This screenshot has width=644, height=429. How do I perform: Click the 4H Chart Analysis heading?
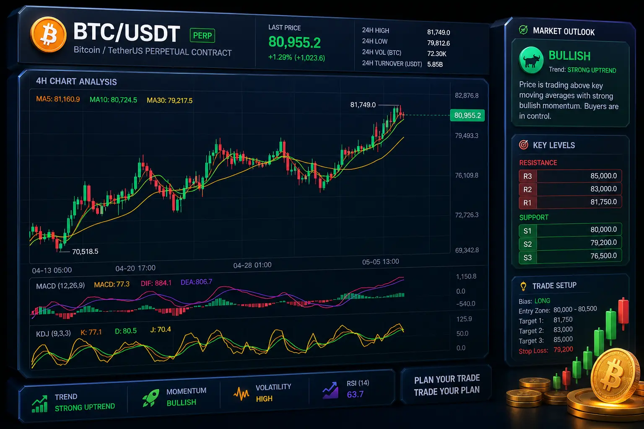76,81
